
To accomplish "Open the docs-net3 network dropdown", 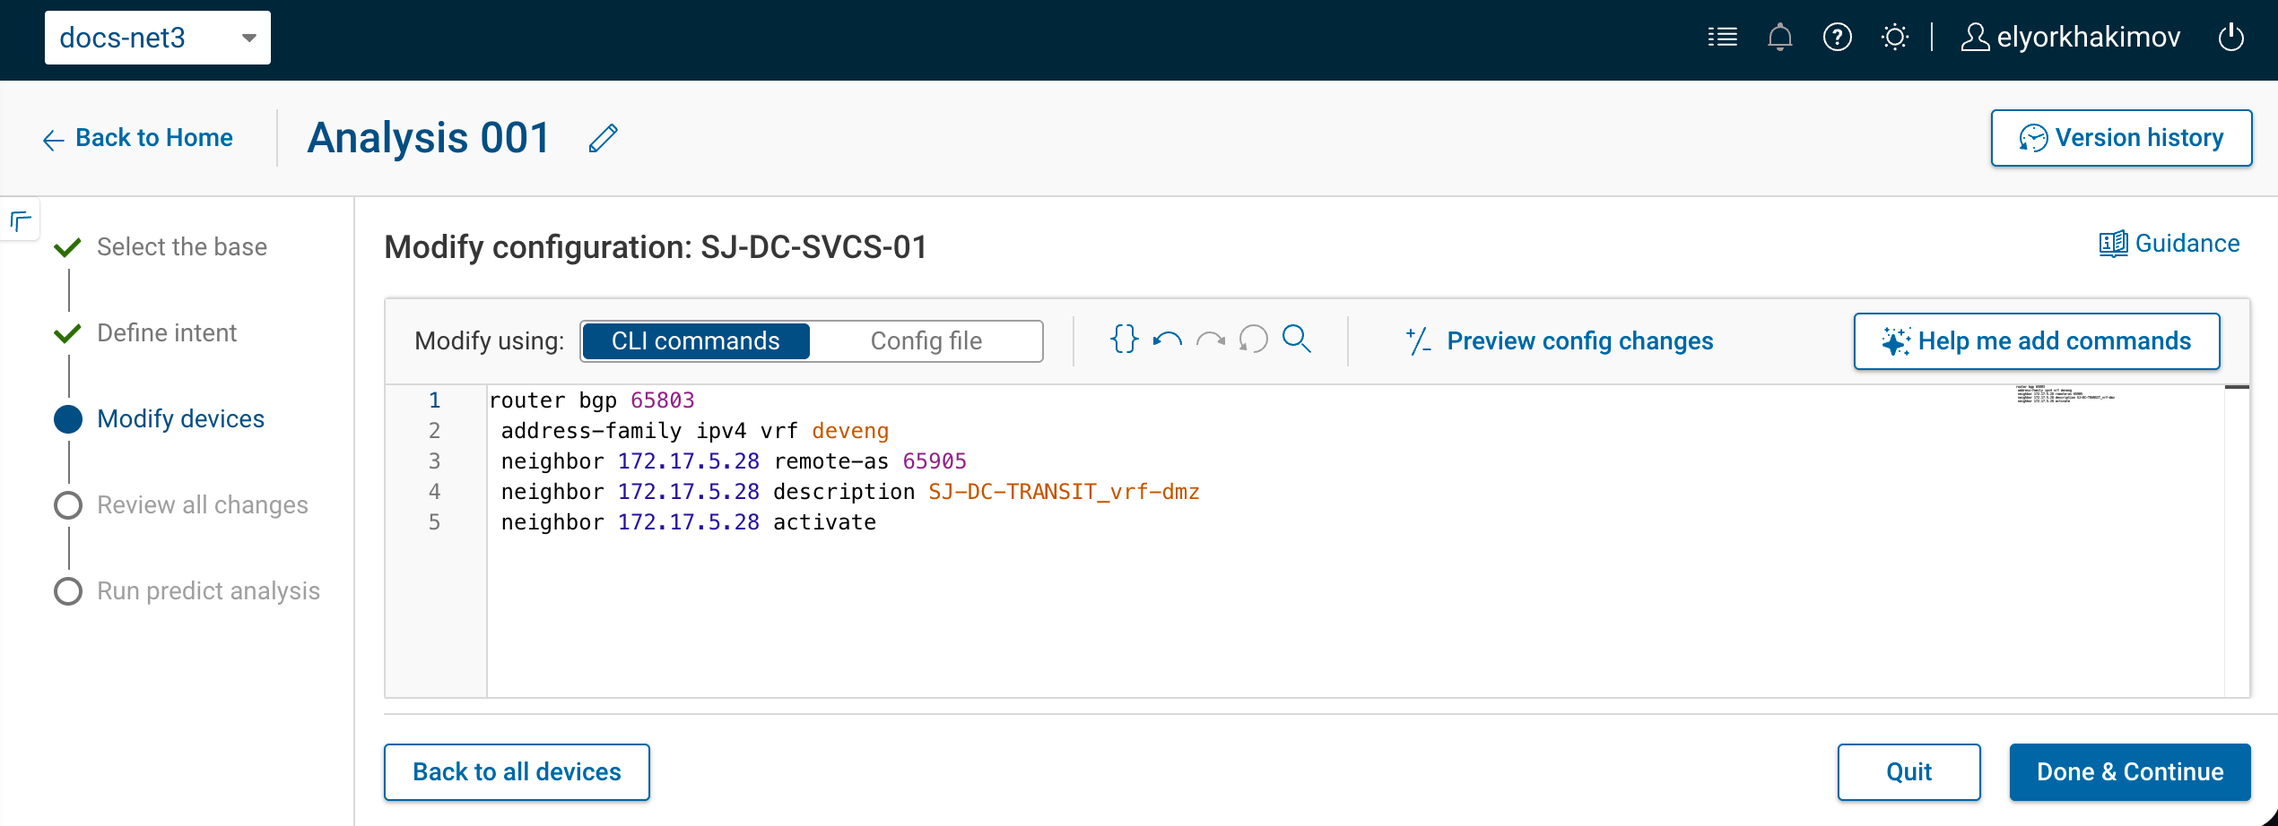I will click(158, 38).
